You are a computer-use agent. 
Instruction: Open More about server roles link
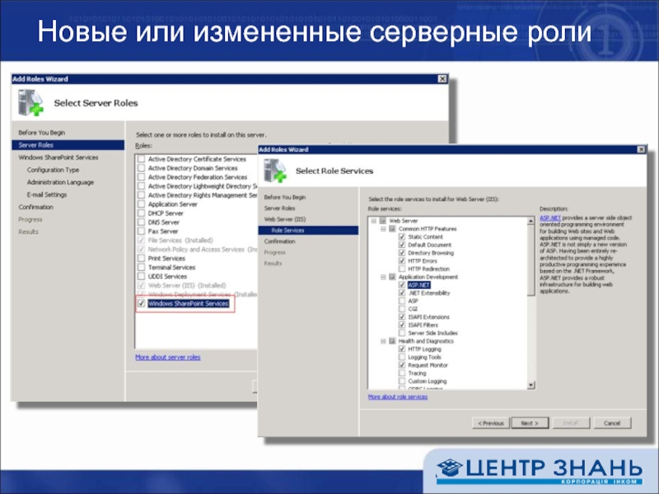pyautogui.click(x=168, y=357)
